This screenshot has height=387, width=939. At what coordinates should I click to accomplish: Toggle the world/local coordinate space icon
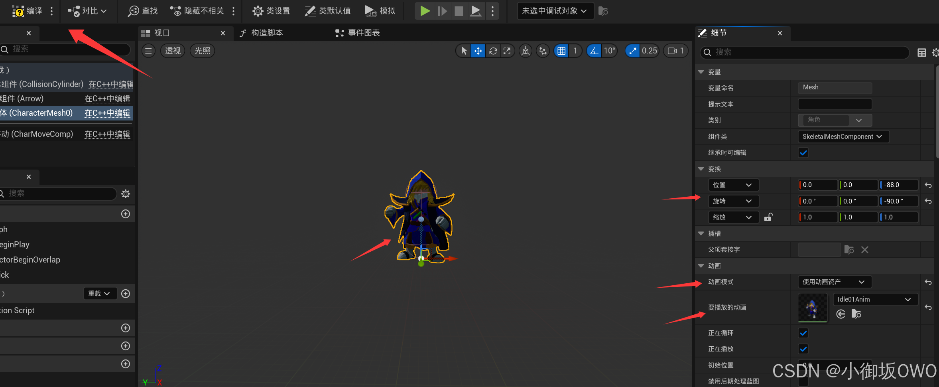[x=526, y=51]
